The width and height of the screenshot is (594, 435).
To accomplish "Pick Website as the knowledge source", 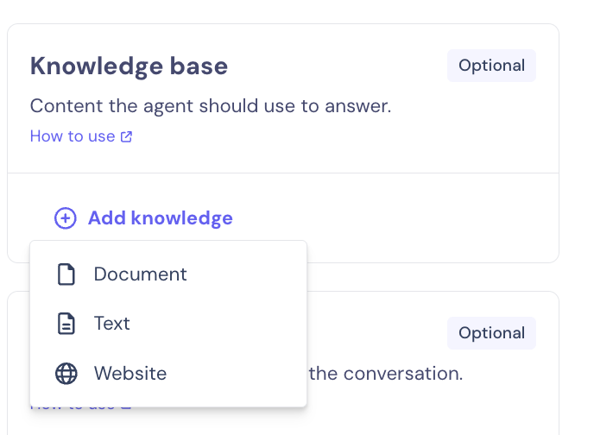I will tap(130, 374).
